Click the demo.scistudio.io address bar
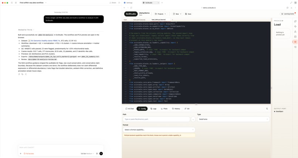Viewport: 298px width, 158px height. 209,8
